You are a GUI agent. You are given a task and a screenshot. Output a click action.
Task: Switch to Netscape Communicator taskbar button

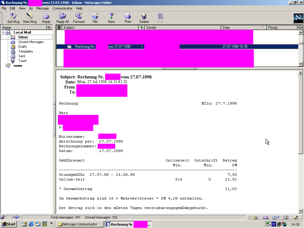(x=80, y=224)
